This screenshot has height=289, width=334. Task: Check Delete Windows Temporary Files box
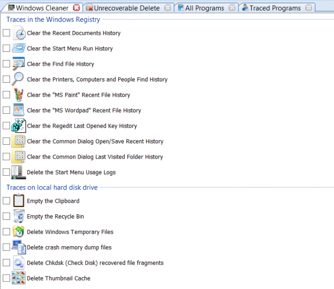[6, 231]
